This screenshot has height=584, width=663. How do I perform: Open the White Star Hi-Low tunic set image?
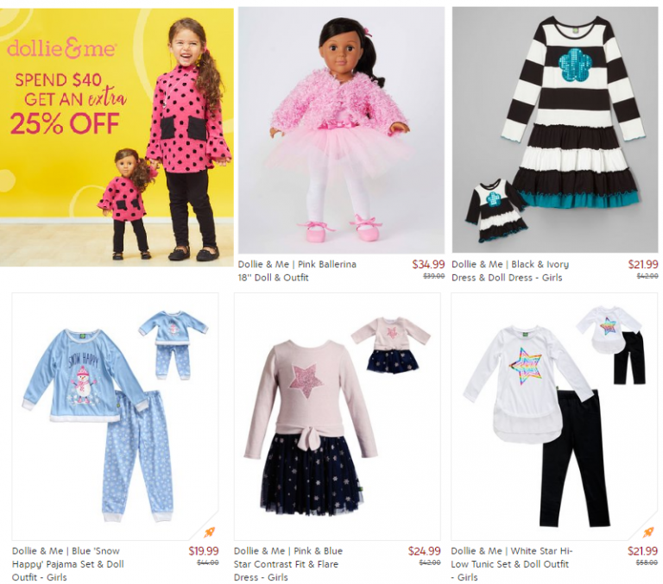click(554, 417)
